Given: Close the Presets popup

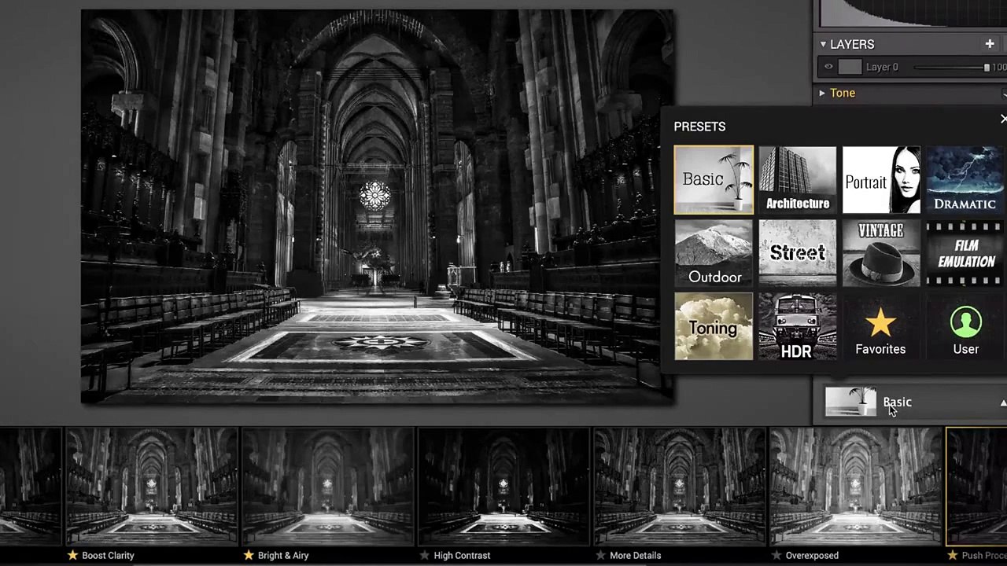Looking at the screenshot, I should [x=1003, y=119].
